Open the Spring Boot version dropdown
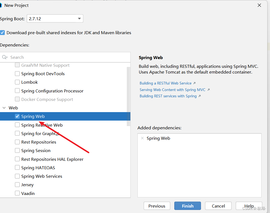Screen dimensions: 270x213 point(55,19)
